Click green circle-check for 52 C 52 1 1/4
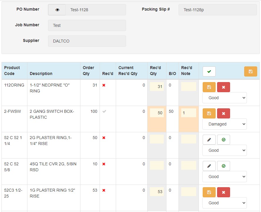261x212 pixels. pos(224,140)
